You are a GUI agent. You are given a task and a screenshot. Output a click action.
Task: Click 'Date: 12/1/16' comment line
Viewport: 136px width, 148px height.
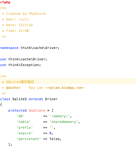(20, 25)
